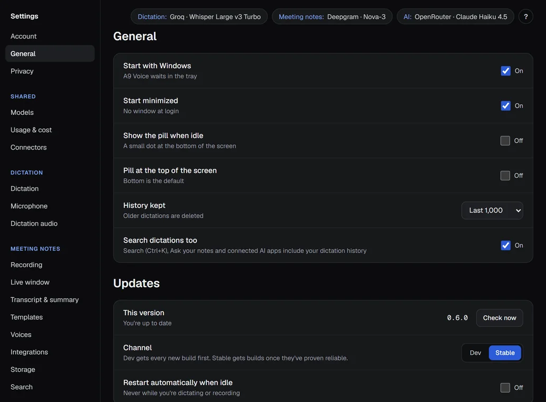Click the Settings title in sidebar
The image size is (546, 402).
pyautogui.click(x=24, y=16)
